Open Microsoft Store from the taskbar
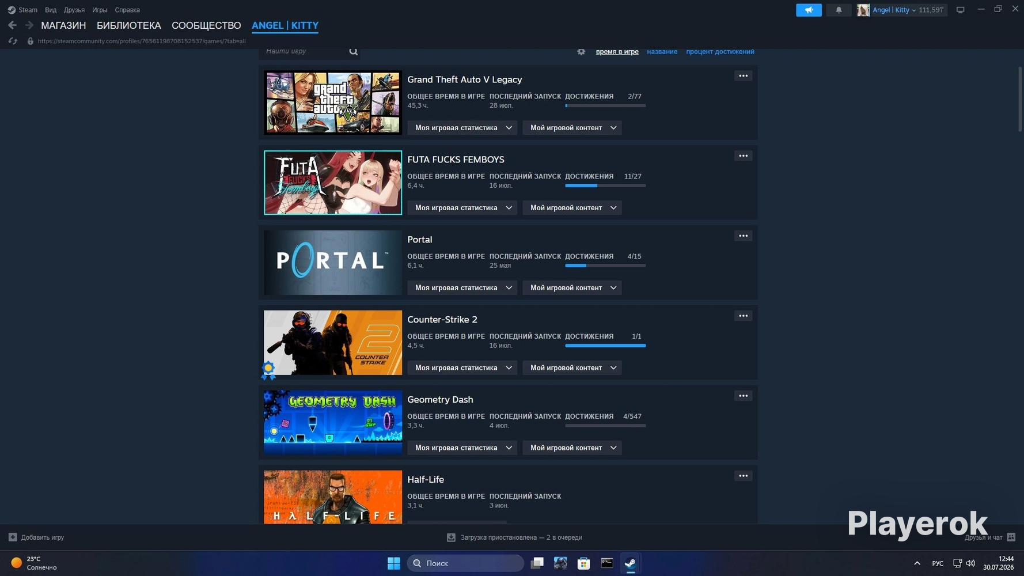This screenshot has height=576, width=1024. pyautogui.click(x=583, y=563)
